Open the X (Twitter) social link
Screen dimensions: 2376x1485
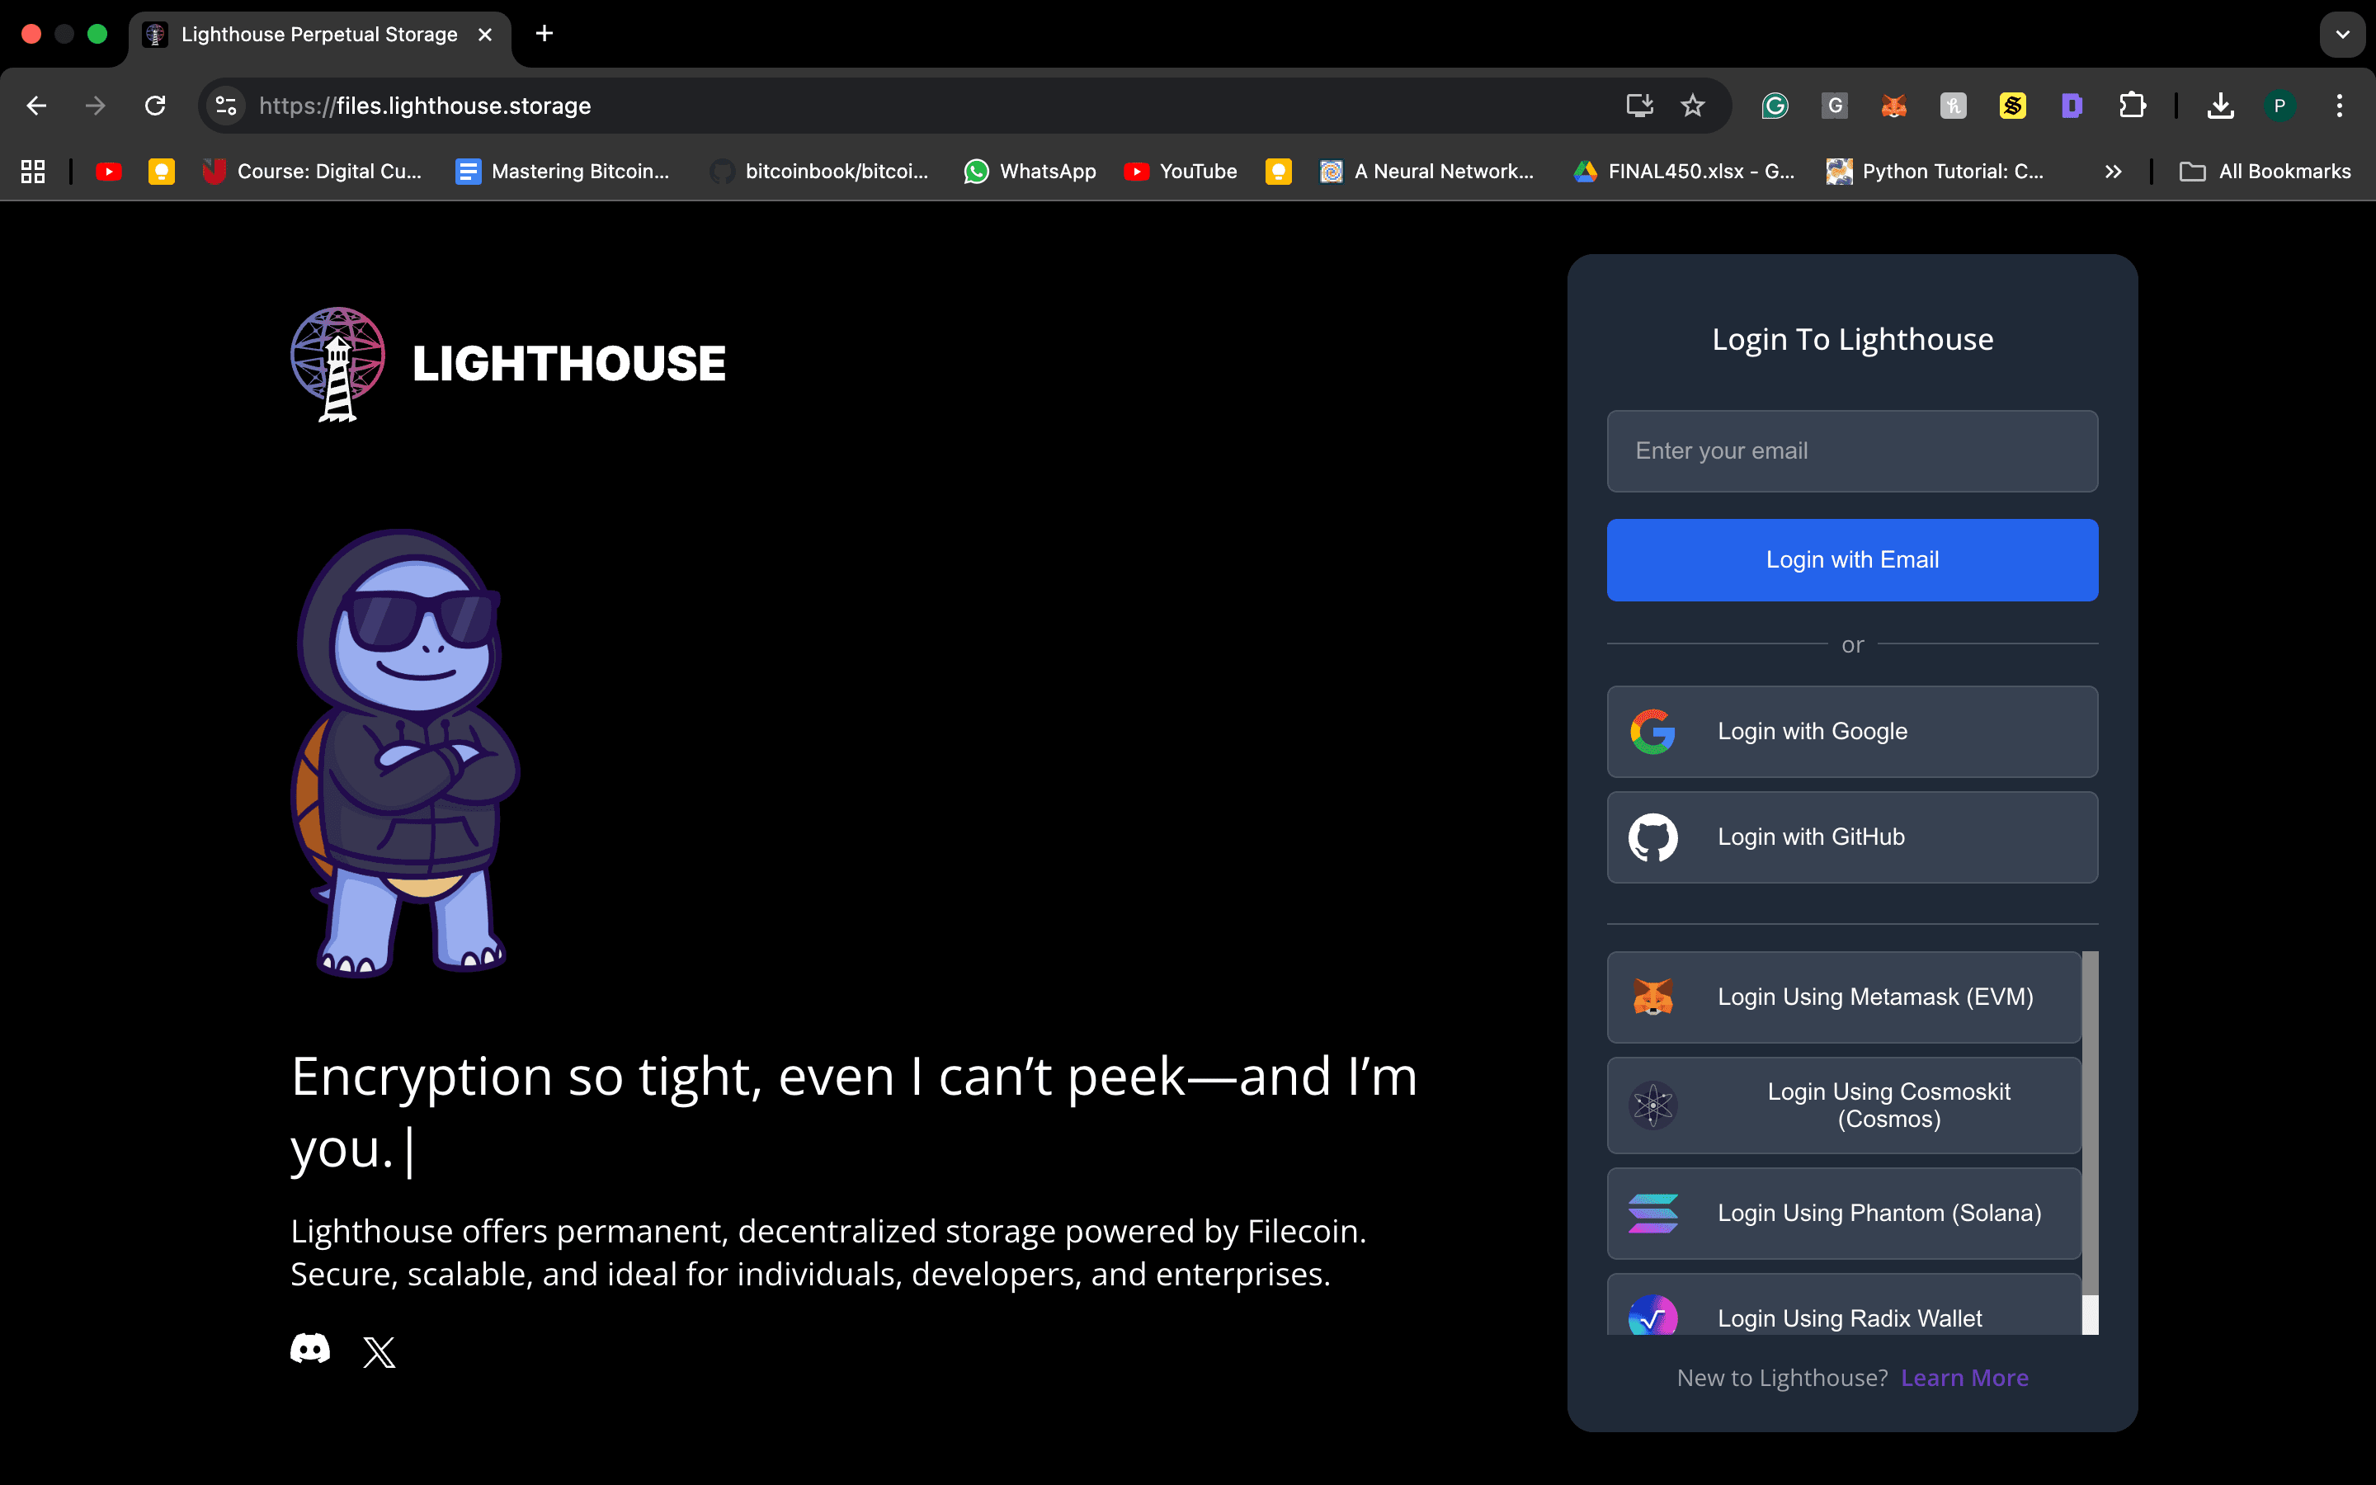(379, 1351)
